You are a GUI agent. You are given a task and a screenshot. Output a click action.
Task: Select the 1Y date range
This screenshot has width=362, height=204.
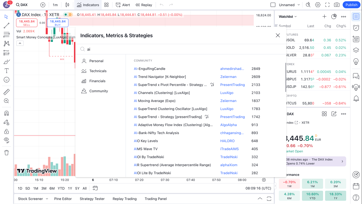click(70, 188)
